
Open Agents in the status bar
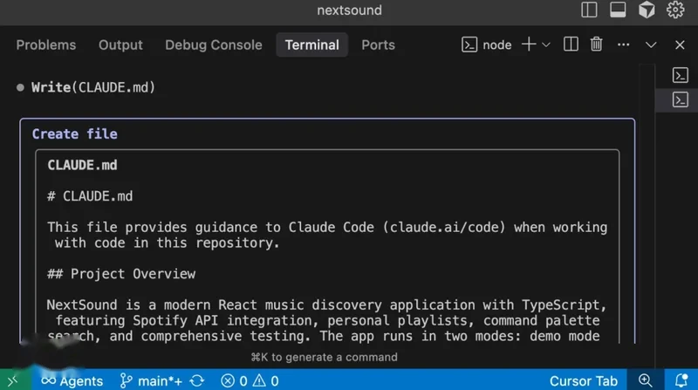click(72, 381)
